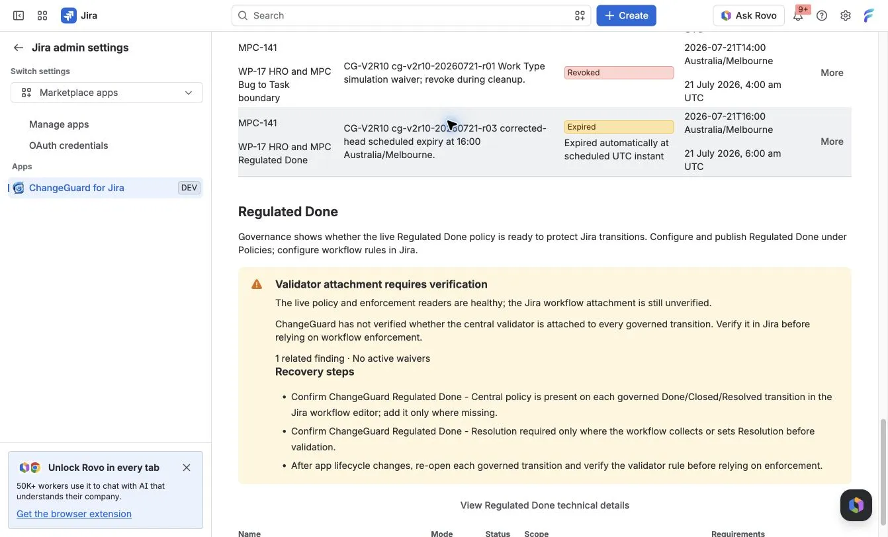Click the Ask Rovo button

coord(748,15)
